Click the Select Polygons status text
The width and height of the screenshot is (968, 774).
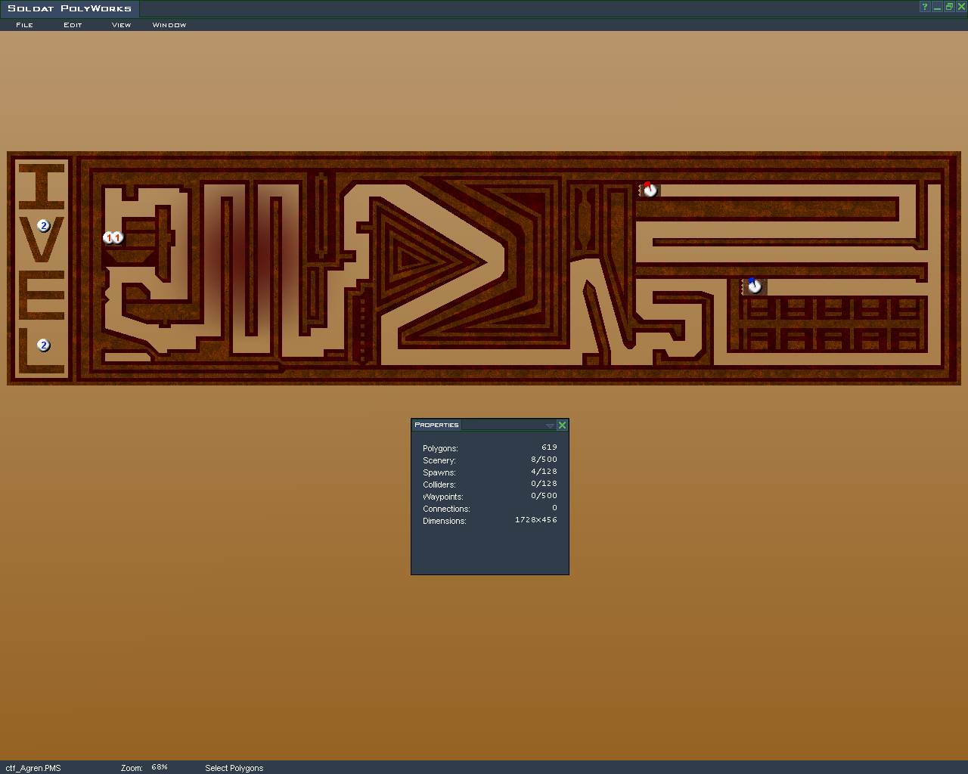point(234,768)
